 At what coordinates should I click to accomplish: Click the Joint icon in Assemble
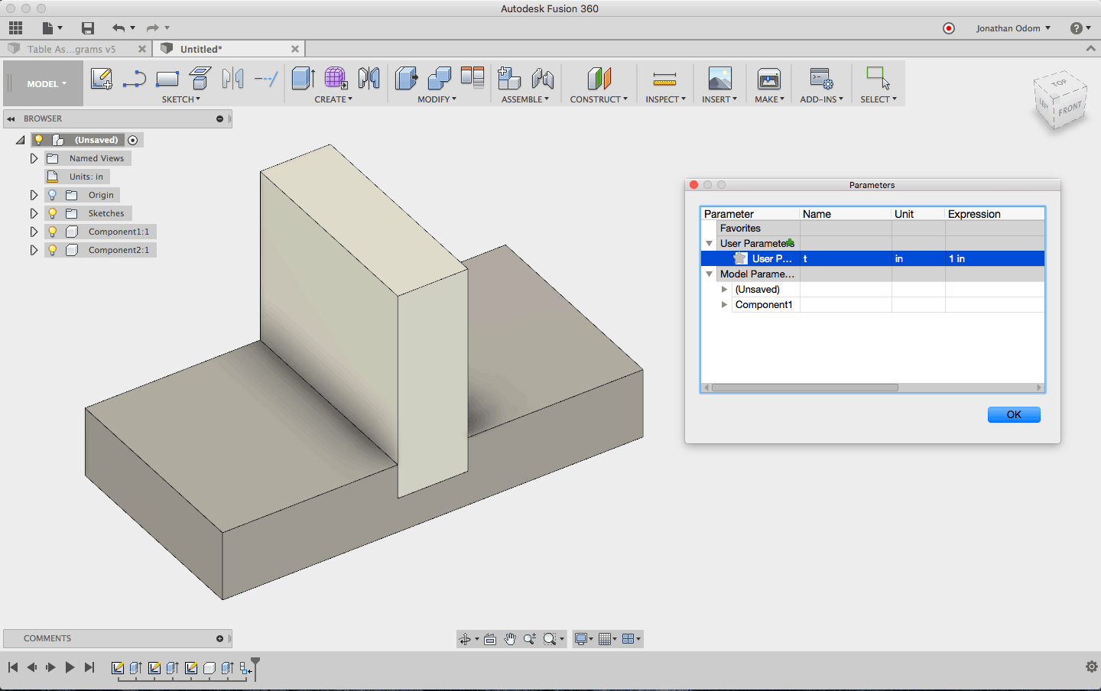543,79
